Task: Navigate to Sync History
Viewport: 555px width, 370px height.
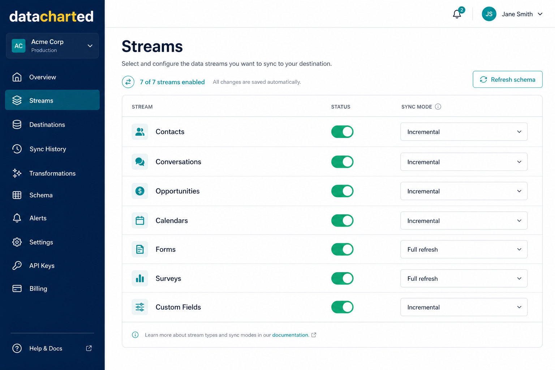Action: pyautogui.click(x=52, y=149)
